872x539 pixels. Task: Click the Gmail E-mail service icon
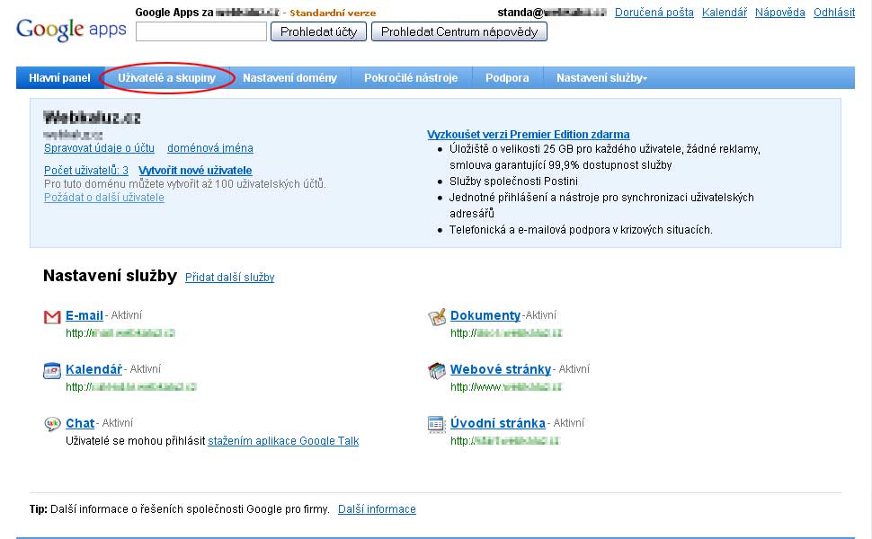click(x=52, y=317)
